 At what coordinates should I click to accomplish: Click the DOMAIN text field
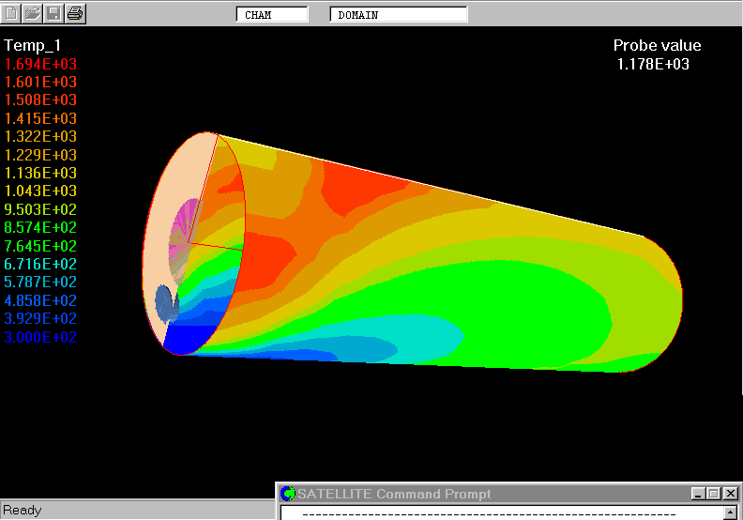(x=398, y=15)
